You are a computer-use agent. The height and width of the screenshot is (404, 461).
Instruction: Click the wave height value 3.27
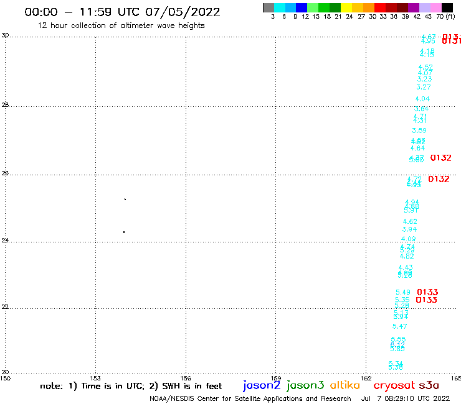[x=424, y=87]
